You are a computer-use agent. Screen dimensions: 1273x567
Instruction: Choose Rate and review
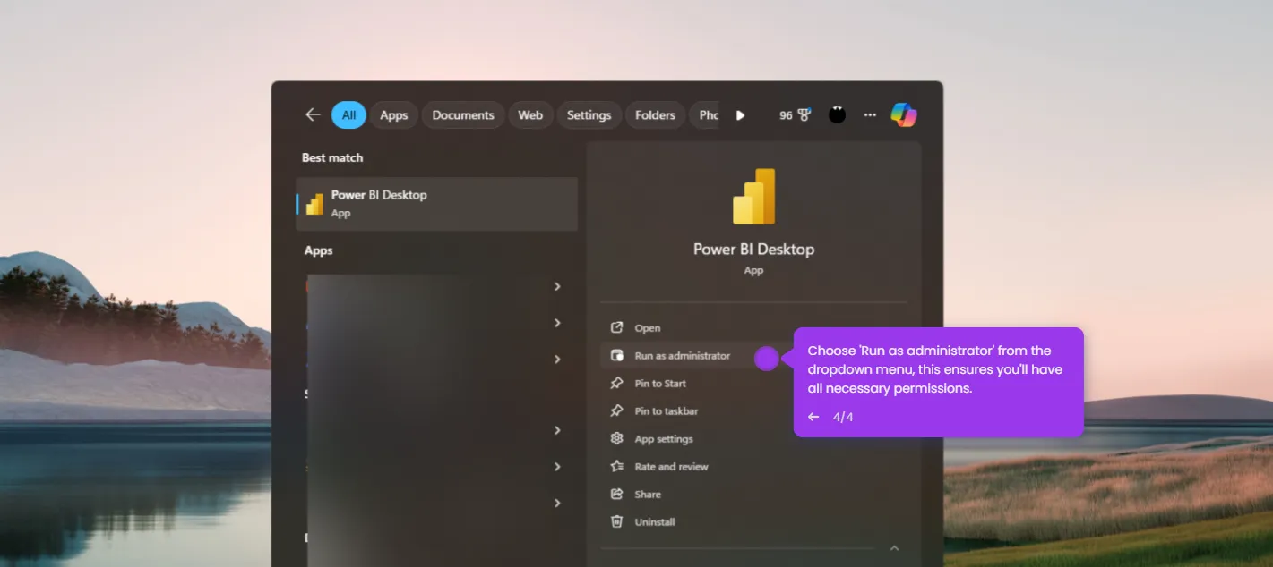[753, 467]
